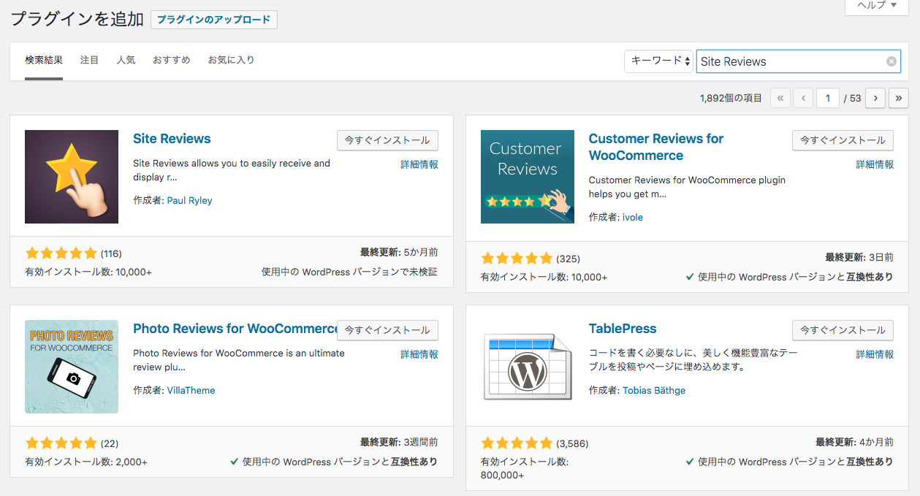This screenshot has height=496, width=920.
Task: Go to the first results page
Action: pyautogui.click(x=780, y=98)
